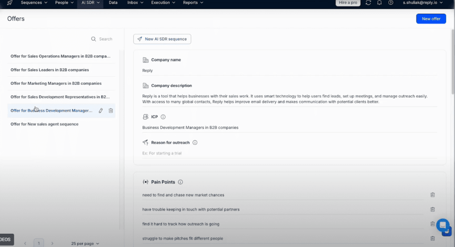
Task: Open the notifications bell icon
Action: coord(379,3)
